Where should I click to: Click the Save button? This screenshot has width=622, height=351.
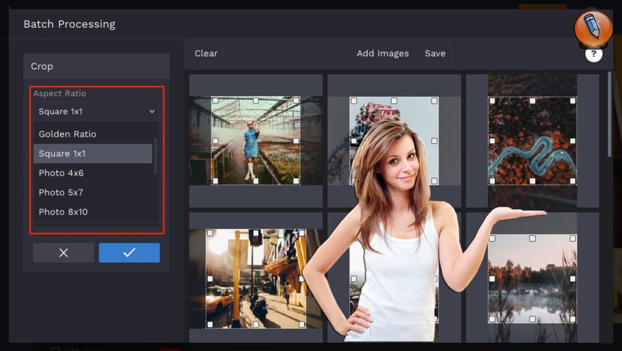[x=435, y=53]
